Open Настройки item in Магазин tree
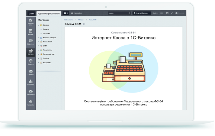The width and height of the screenshot is (215, 136). pos(47,62)
